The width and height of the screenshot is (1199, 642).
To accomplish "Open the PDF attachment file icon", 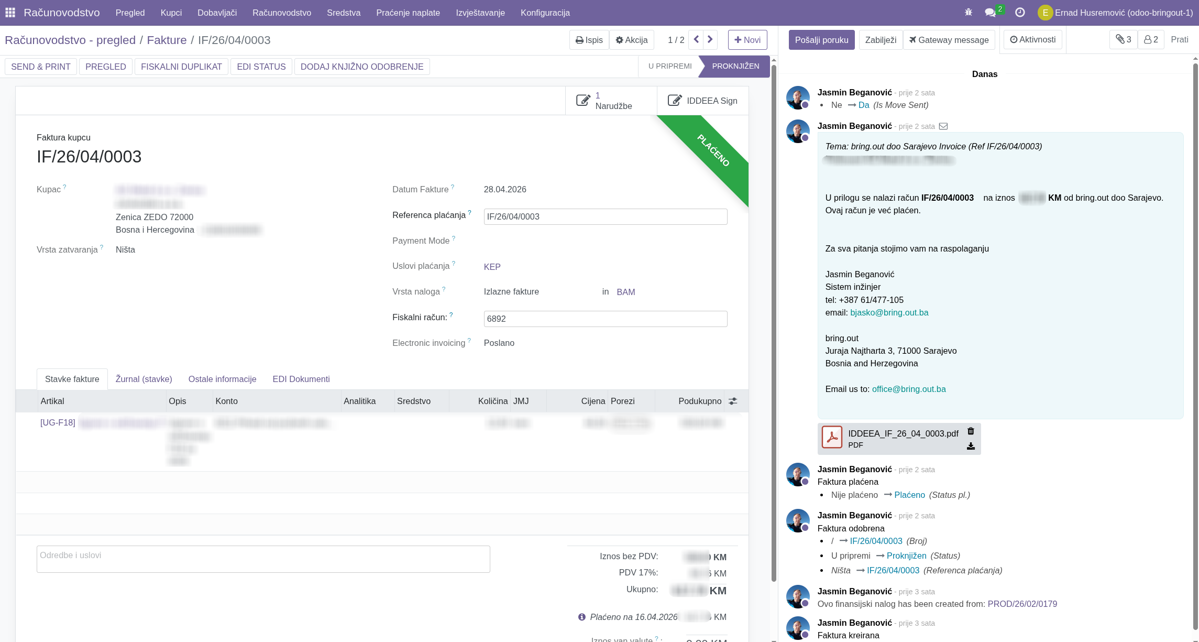I will click(832, 438).
